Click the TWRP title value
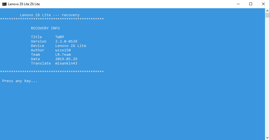The image size is (270, 140). click(60, 37)
